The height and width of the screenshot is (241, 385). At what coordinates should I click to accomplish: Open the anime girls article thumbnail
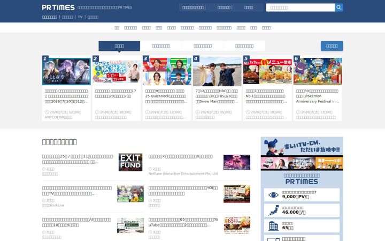[130, 194]
